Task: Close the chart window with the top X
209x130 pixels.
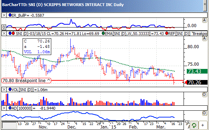Action: coord(205,4)
